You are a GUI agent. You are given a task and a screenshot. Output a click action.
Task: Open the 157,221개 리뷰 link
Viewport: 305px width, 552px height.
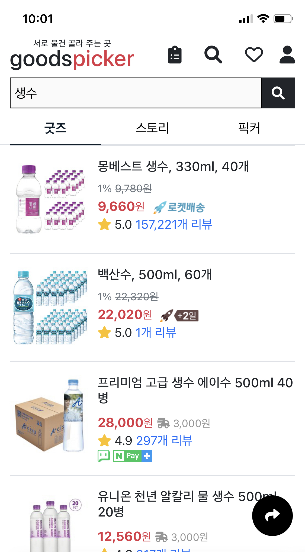coord(174,224)
